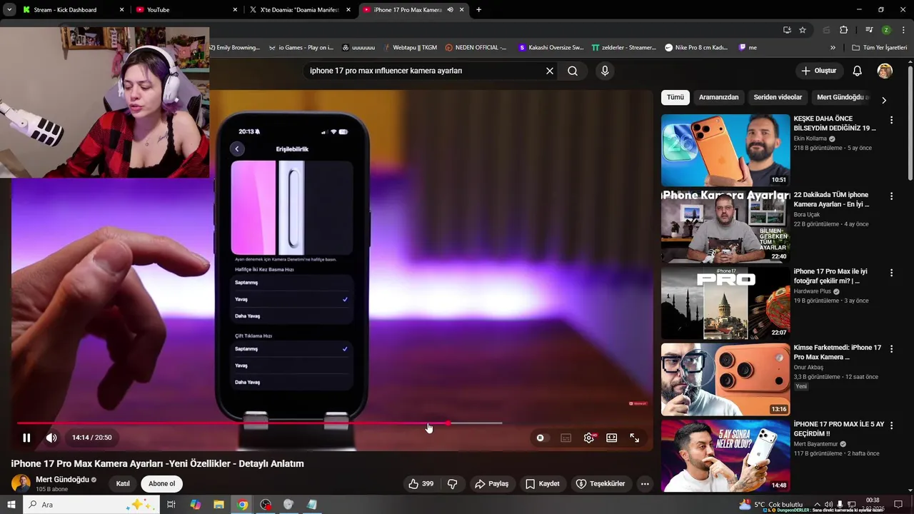Open the three-dot more actions menu under the video
The image size is (914, 514).
click(x=645, y=484)
